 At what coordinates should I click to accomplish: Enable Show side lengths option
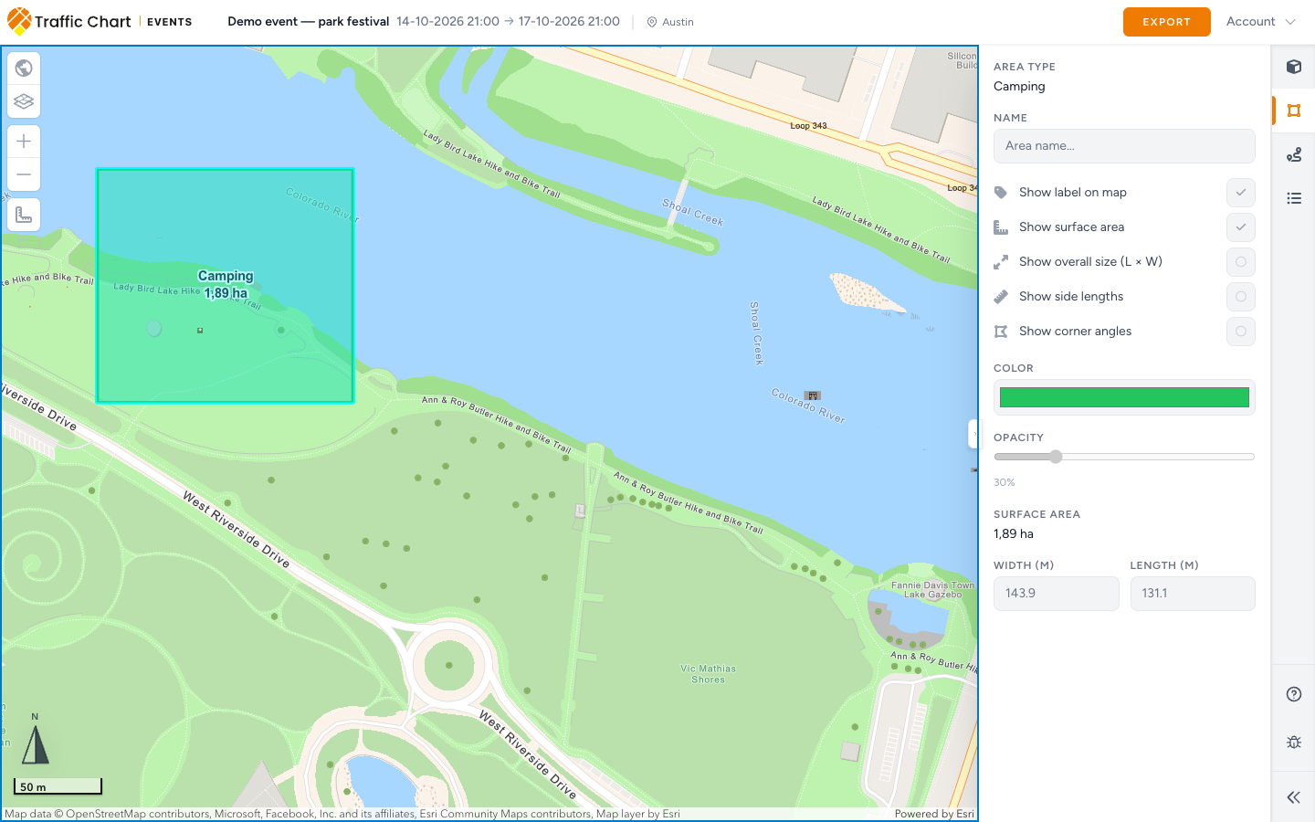[1240, 297]
